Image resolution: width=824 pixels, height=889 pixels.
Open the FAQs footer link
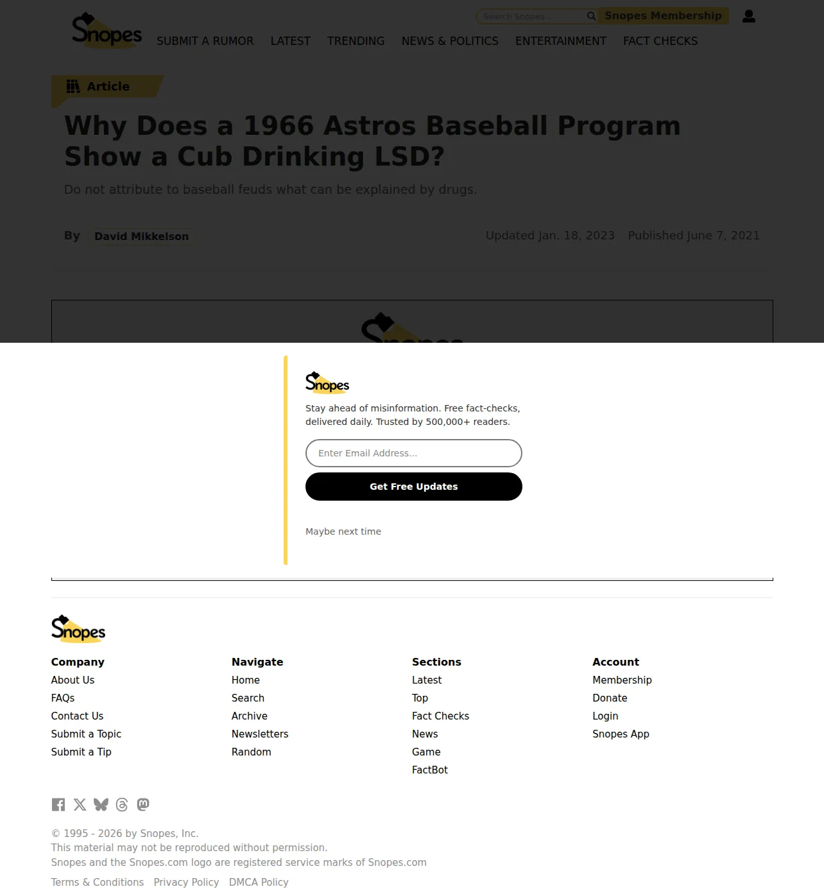point(63,698)
